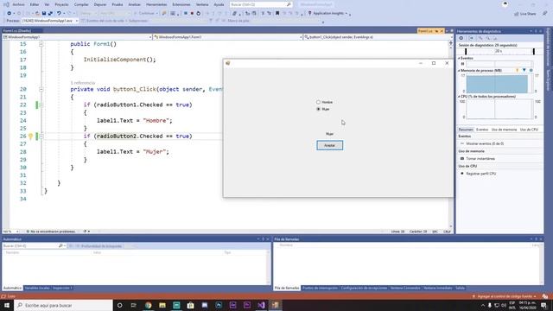The height and width of the screenshot is (311, 553).
Task: Switch to the Inspección 1 tab
Action: point(62,288)
